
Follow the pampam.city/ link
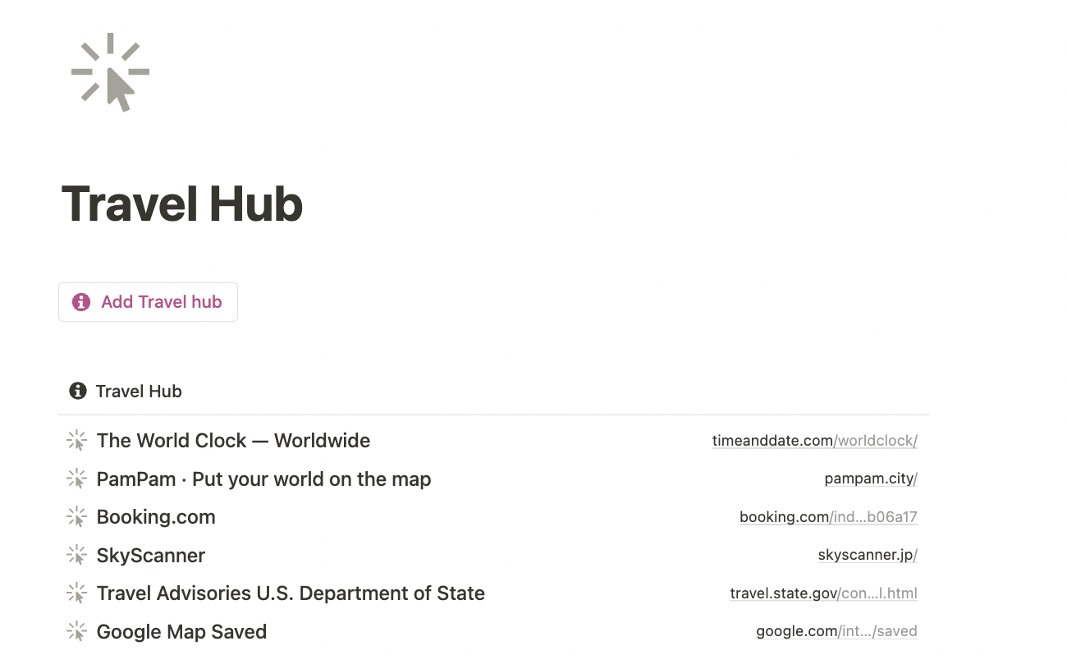tap(871, 479)
